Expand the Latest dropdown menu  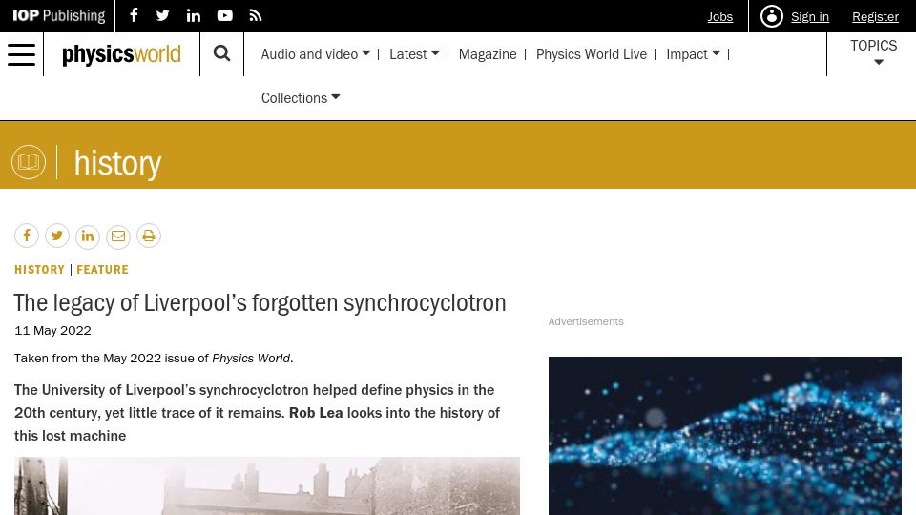(414, 54)
